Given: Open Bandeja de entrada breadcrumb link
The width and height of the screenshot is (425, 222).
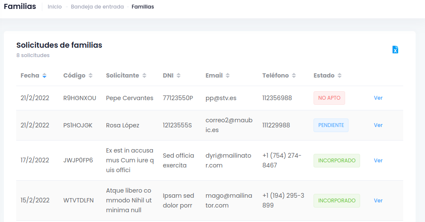Looking at the screenshot, I should point(97,7).
